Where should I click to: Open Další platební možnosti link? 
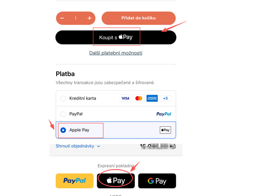[116, 53]
